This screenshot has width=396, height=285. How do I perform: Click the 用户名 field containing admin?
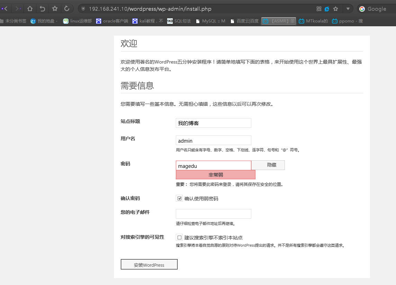click(x=214, y=140)
